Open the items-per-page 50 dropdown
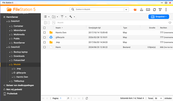Image resolution: width=173 pixels, height=101 pixels. [x=158, y=98]
